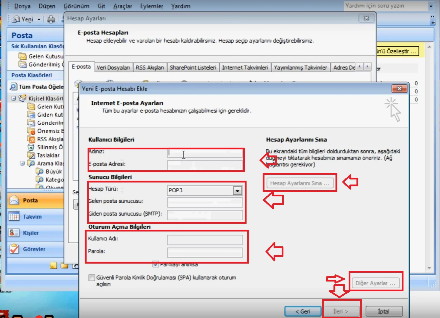
Task: Open the Görevler tasks pane
Action: coord(34,249)
